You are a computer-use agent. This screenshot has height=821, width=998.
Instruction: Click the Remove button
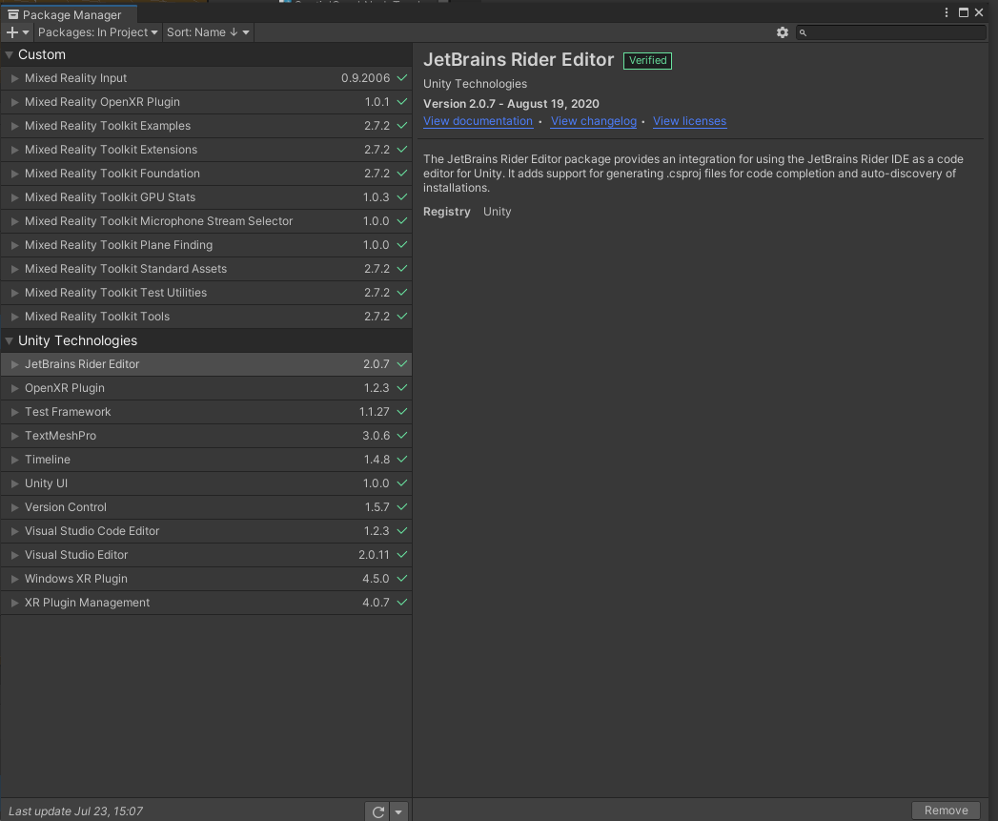[946, 810]
